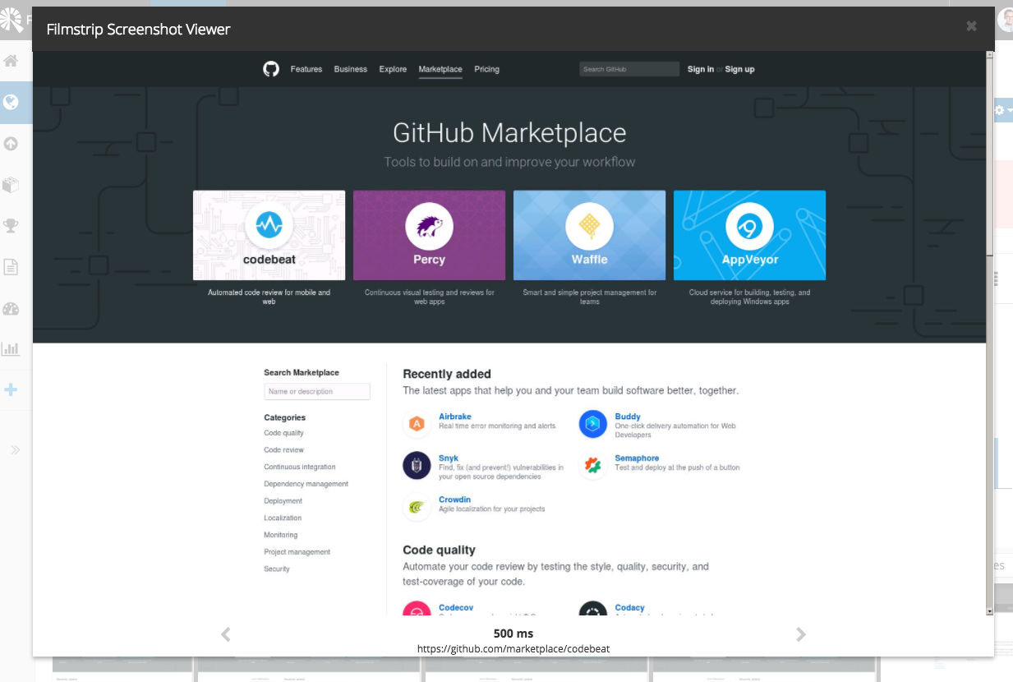
Task: Click the scrollbar down arrow in the viewer
Action: click(990, 611)
